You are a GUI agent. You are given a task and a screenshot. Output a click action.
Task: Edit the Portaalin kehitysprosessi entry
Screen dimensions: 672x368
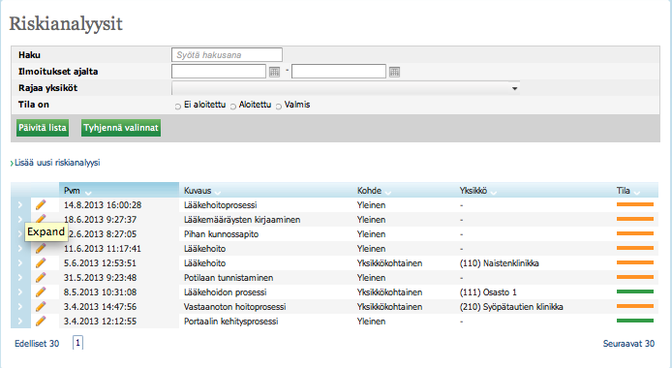(41, 322)
